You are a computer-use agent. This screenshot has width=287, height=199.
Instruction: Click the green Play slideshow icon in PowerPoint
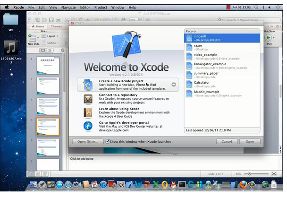(x=268, y=38)
